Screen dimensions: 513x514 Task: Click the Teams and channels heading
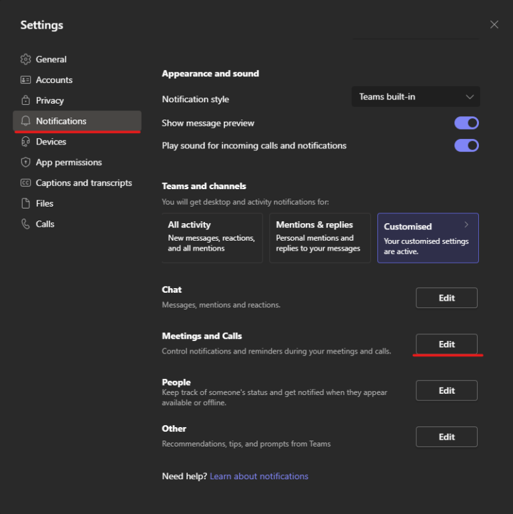pyautogui.click(x=204, y=186)
